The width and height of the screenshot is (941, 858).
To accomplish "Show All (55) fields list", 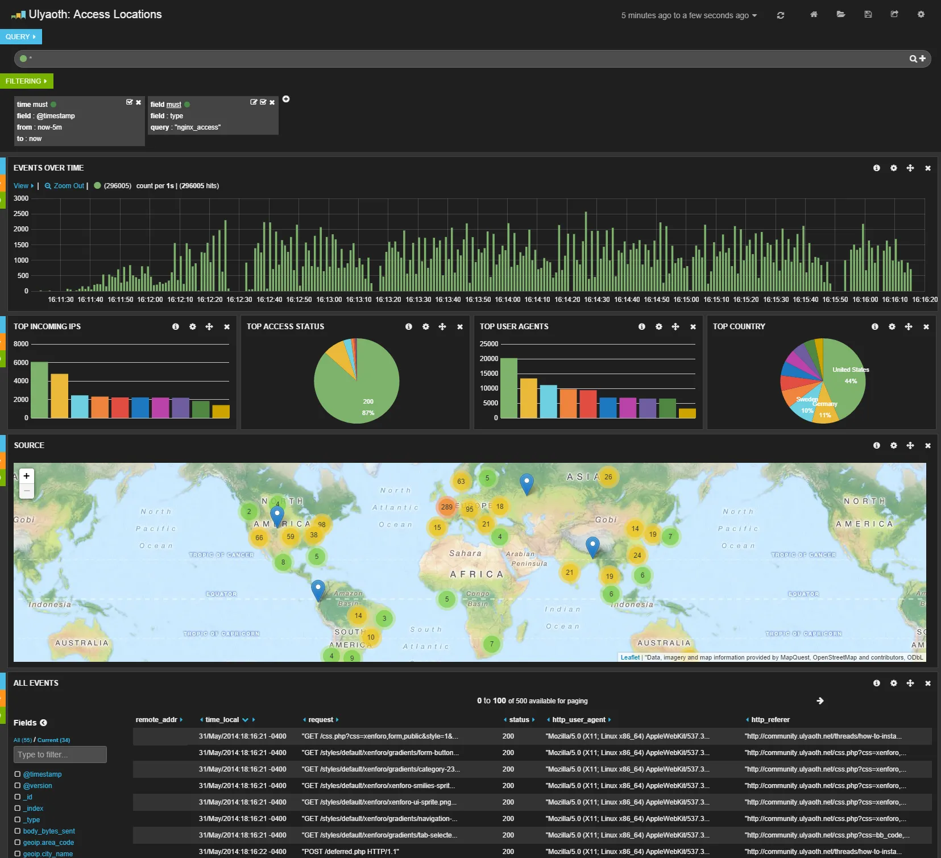I will (23, 740).
